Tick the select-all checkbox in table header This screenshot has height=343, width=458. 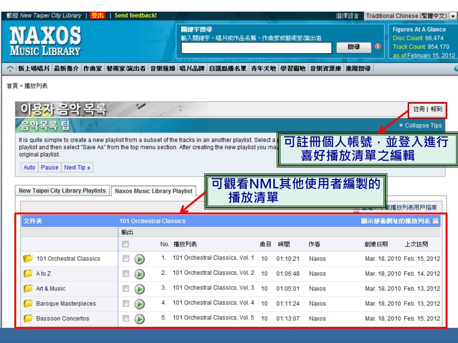click(125, 244)
